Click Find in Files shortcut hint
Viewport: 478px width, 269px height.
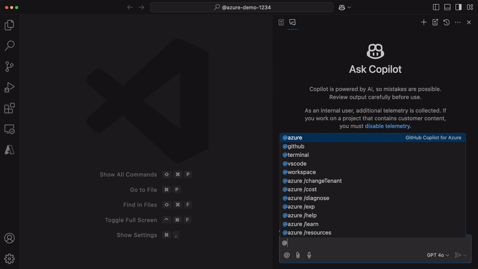(157, 204)
